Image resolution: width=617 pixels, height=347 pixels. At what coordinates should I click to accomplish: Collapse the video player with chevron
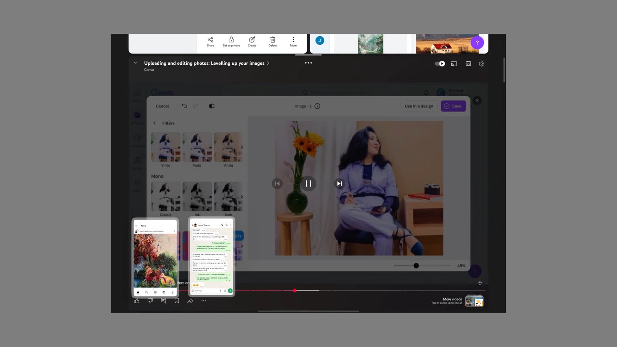tap(135, 63)
